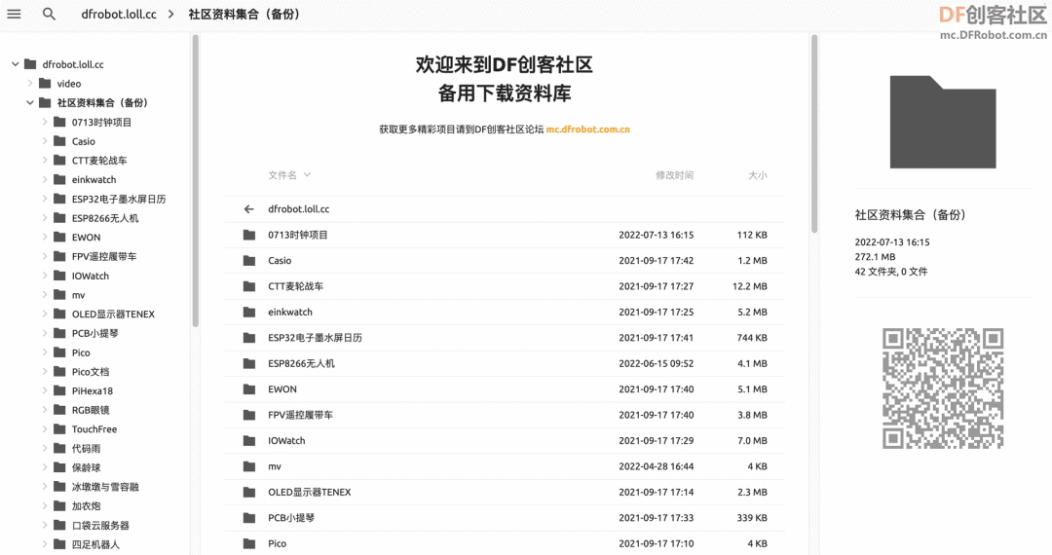Click the large folder preview icon
Viewport: 1052px width, 555px height.
tap(943, 122)
